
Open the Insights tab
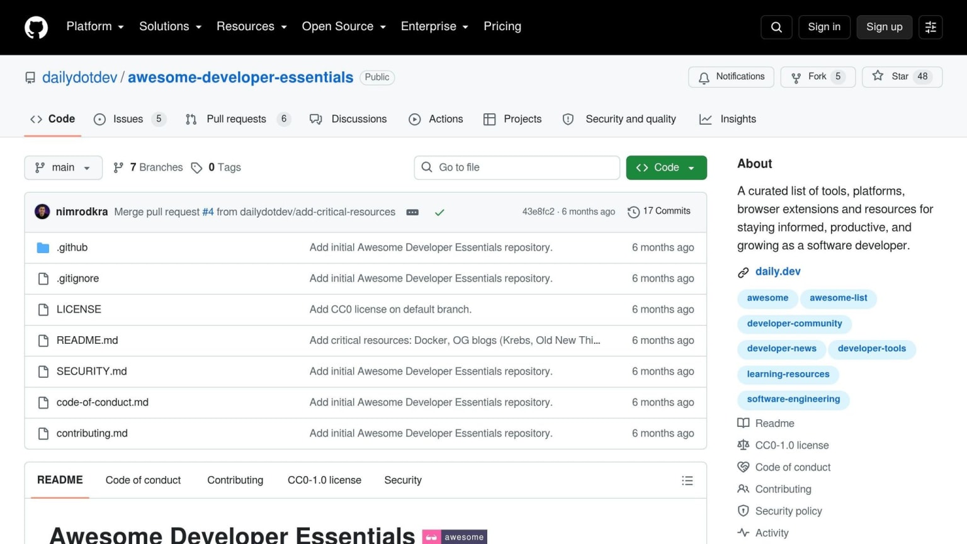coord(728,119)
